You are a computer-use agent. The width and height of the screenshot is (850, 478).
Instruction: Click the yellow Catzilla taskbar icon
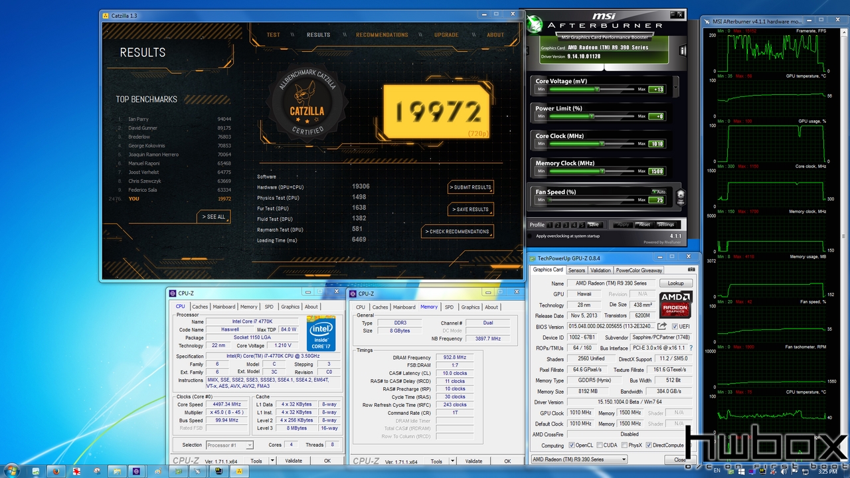point(238,471)
